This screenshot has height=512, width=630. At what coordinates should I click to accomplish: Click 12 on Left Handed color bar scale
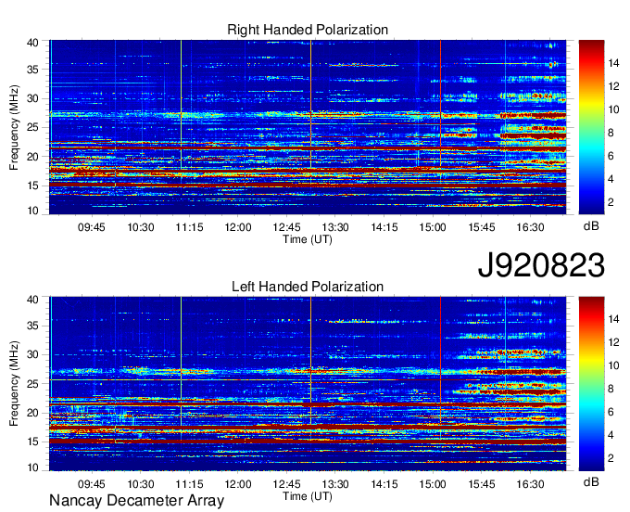pyautogui.click(x=613, y=342)
